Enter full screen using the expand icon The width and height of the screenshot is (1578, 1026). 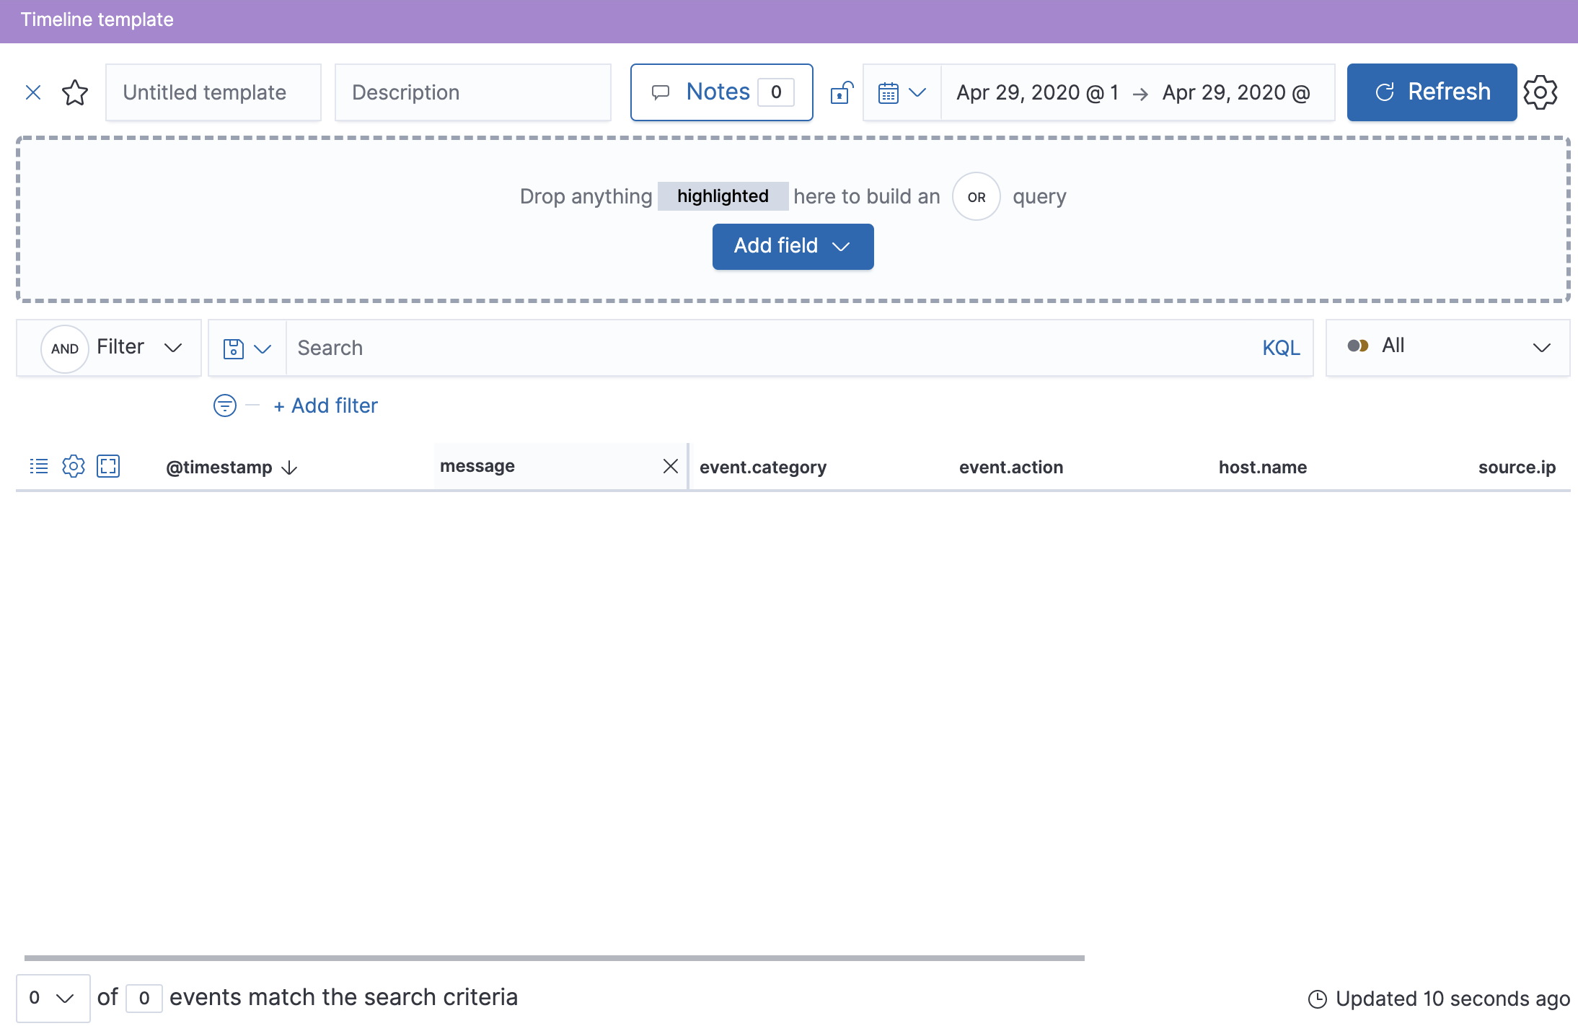(x=109, y=466)
